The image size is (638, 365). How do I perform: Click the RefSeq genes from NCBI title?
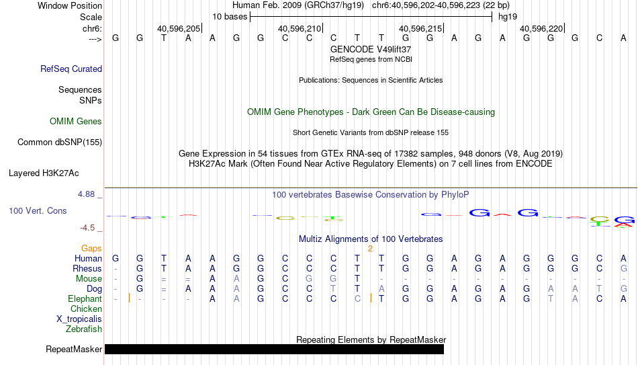coord(371,59)
